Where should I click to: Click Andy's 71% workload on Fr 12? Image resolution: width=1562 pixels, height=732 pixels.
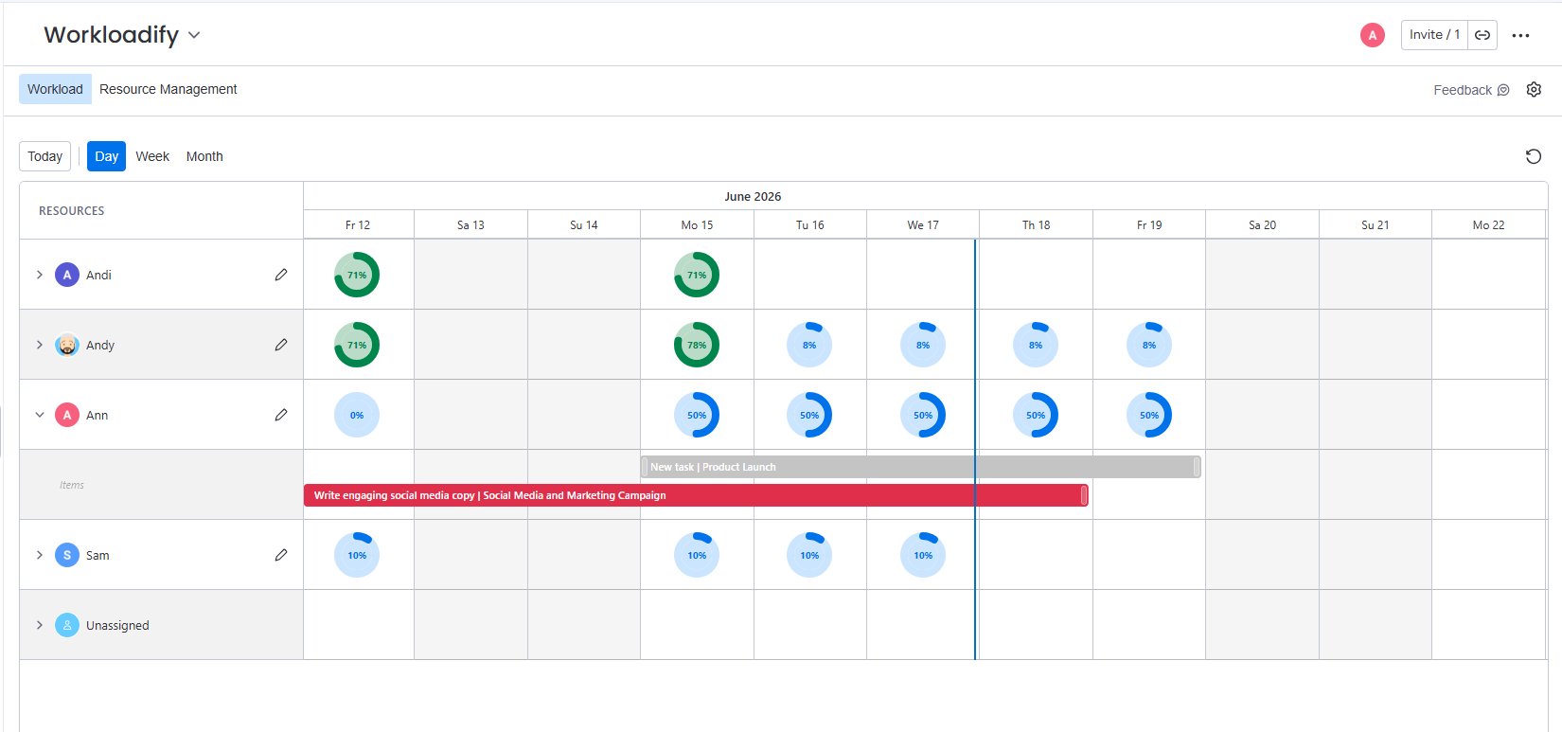point(357,345)
